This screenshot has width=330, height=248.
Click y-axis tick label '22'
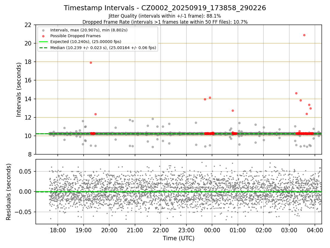coord(28,25)
